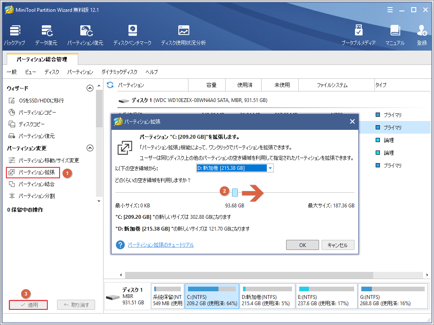Open the free space source dropdown showing D: 新加卷
Image resolution: width=434 pixels, height=325 pixels.
[270, 167]
